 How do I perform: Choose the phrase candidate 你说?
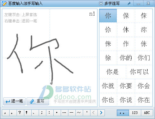pyautogui.click(x=126, y=100)
